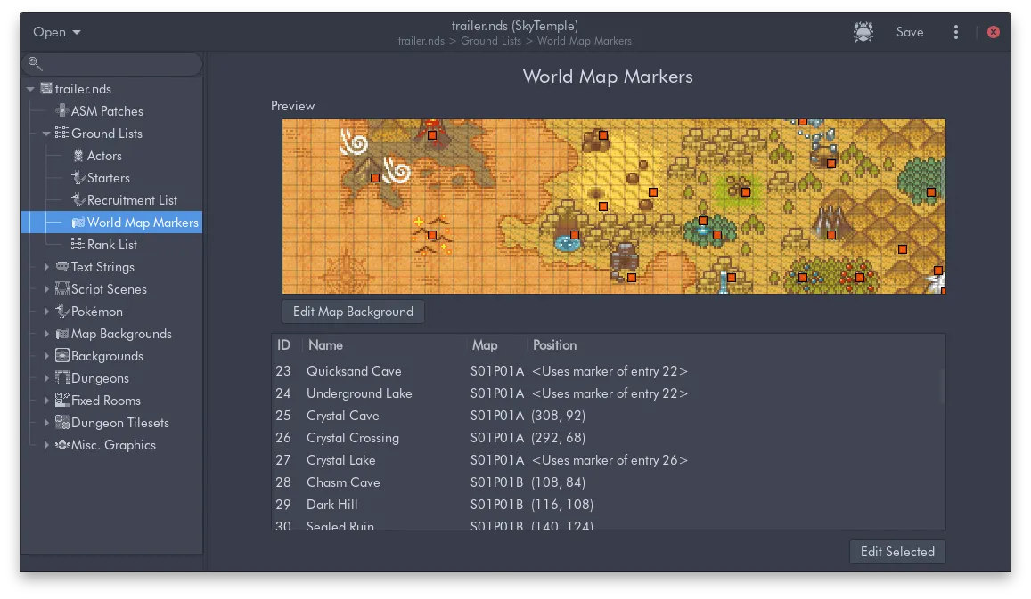Click the search magnifier icon

pos(36,63)
